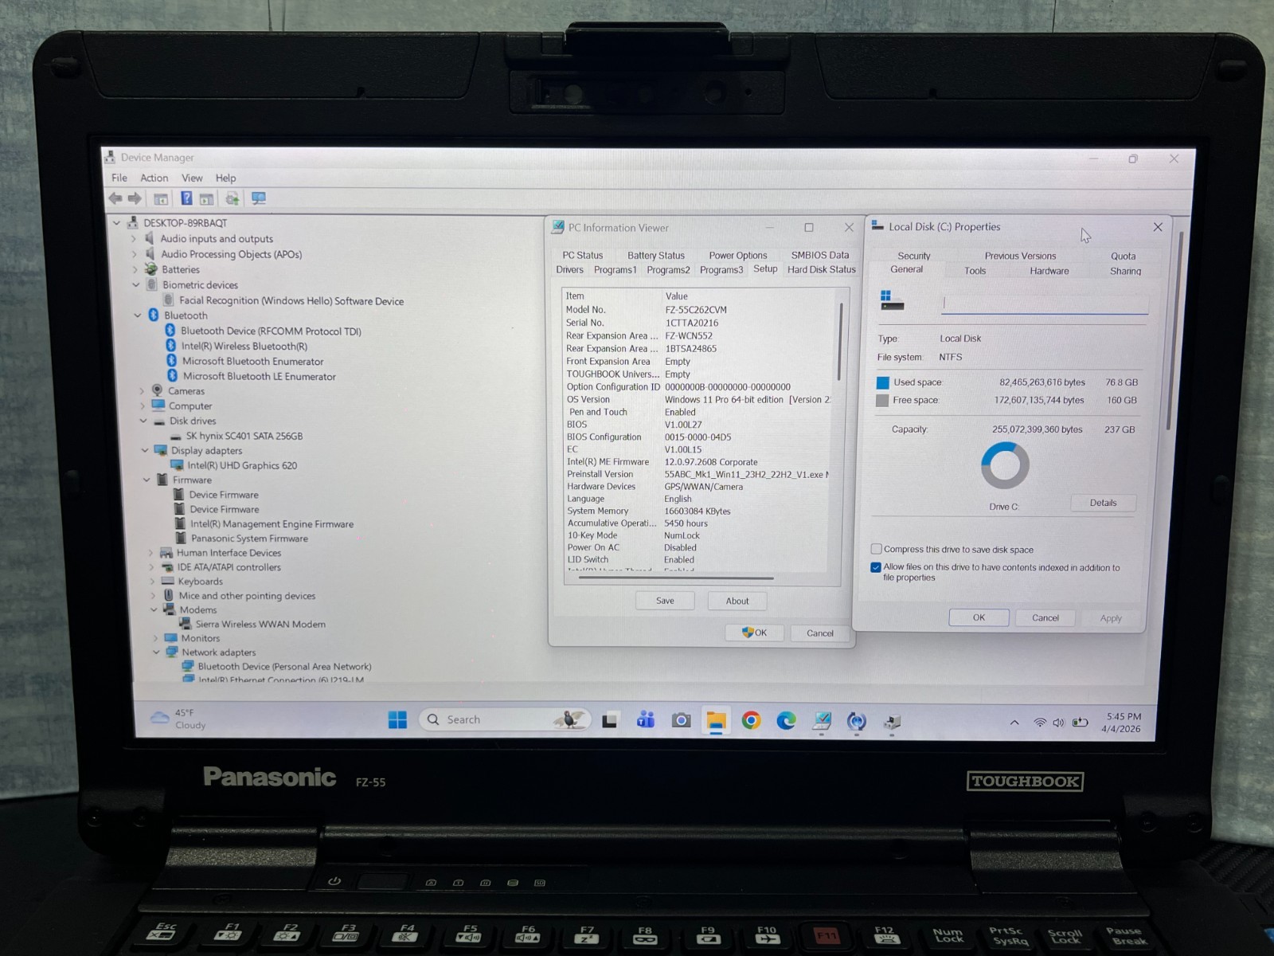The image size is (1274, 956).
Task: Expand Audio inputs and outputs node
Action: [x=134, y=238]
